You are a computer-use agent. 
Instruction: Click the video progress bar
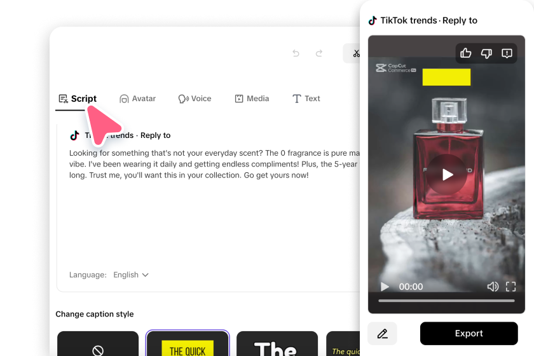(x=446, y=301)
